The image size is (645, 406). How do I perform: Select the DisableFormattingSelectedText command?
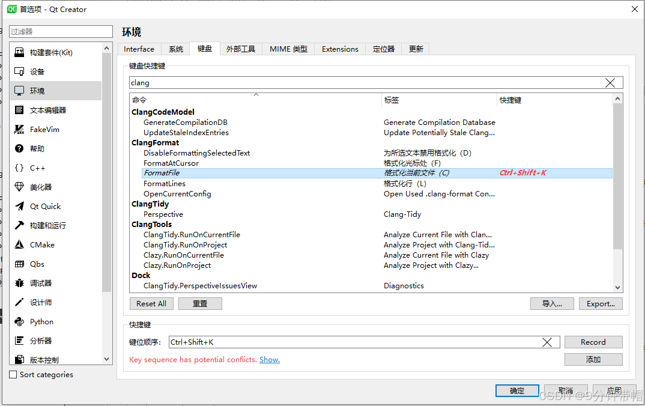click(x=196, y=153)
